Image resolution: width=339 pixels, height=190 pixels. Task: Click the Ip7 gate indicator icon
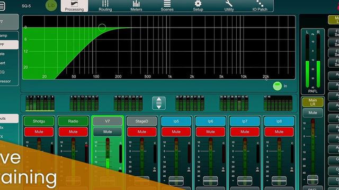pyautogui.click(x=258, y=169)
